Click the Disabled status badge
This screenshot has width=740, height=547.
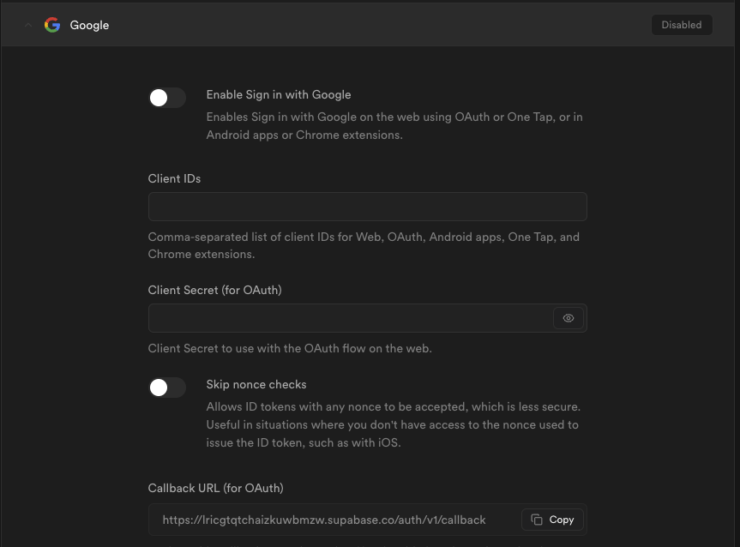pyautogui.click(x=681, y=25)
